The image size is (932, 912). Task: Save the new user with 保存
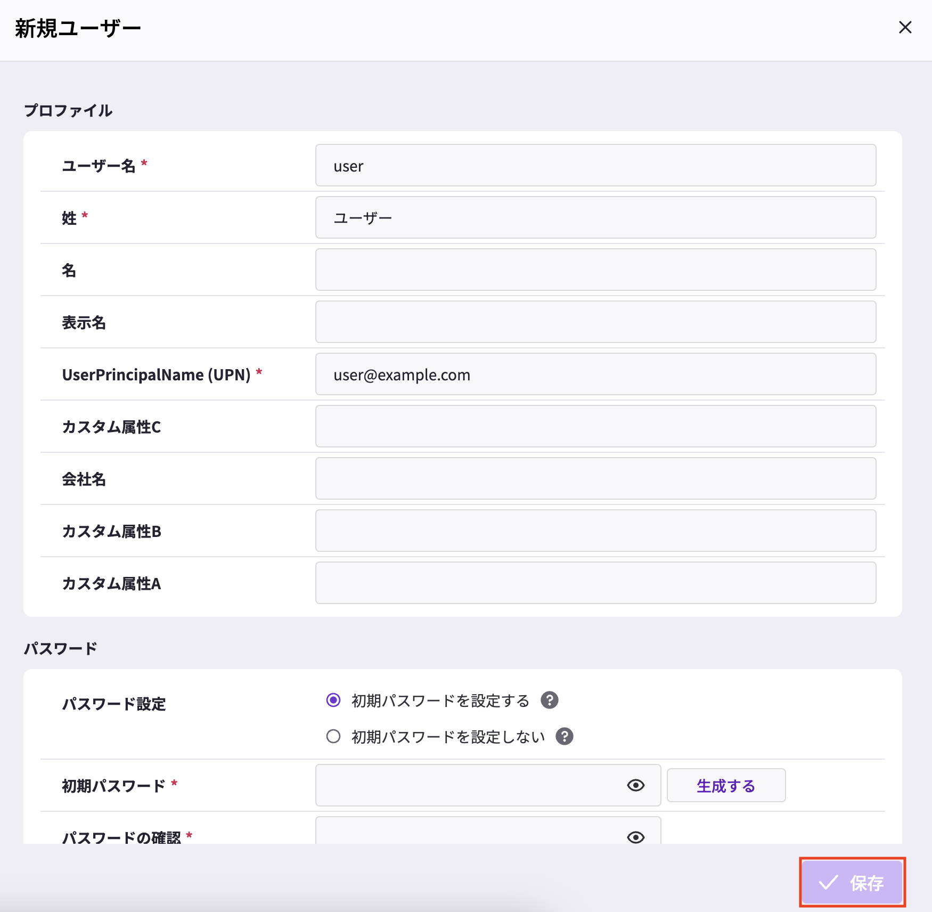click(852, 882)
